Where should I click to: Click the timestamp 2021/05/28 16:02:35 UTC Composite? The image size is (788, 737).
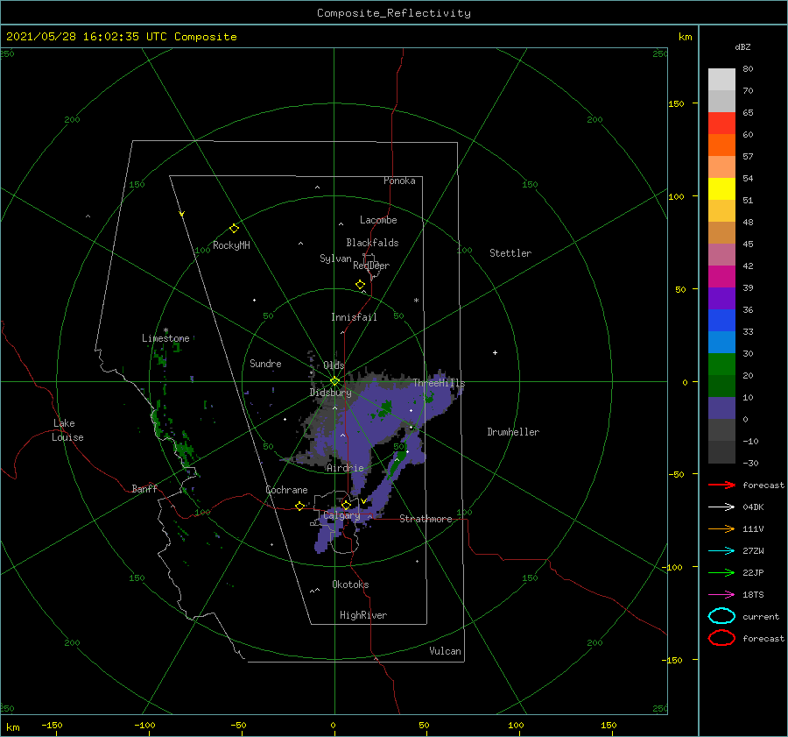point(122,37)
